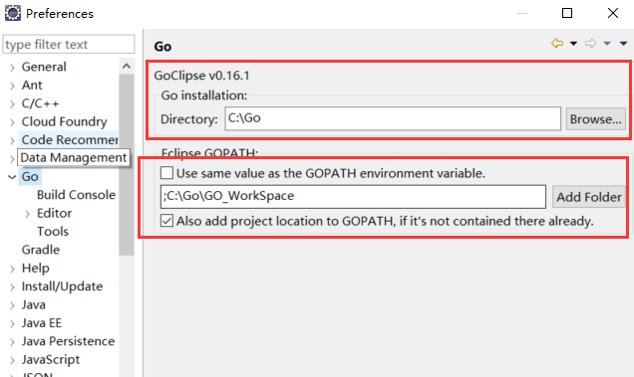Select Gradle preferences item
Viewport: 634px width, 377px height.
point(41,250)
